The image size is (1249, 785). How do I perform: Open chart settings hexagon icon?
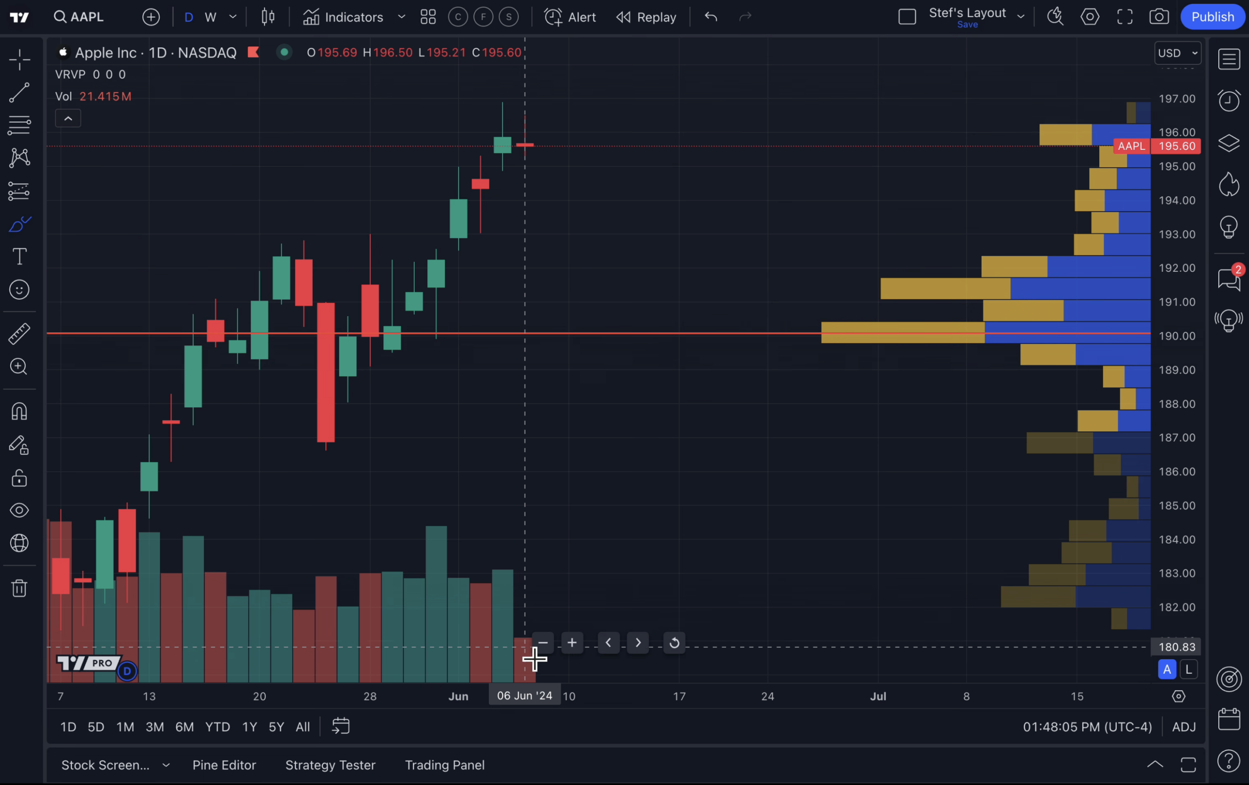[x=1089, y=17]
